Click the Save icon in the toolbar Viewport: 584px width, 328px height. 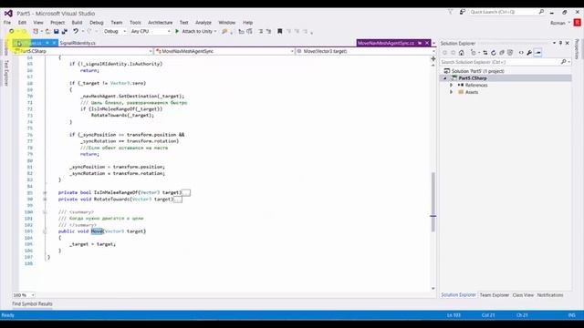pos(57,32)
